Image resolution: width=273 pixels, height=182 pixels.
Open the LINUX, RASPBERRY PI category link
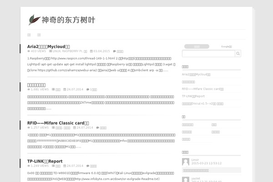coord(70,51)
